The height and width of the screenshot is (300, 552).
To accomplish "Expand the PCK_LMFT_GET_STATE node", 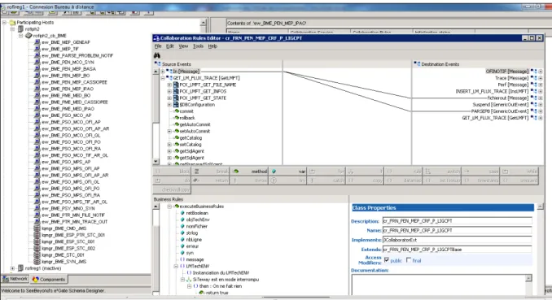I will (169, 98).
